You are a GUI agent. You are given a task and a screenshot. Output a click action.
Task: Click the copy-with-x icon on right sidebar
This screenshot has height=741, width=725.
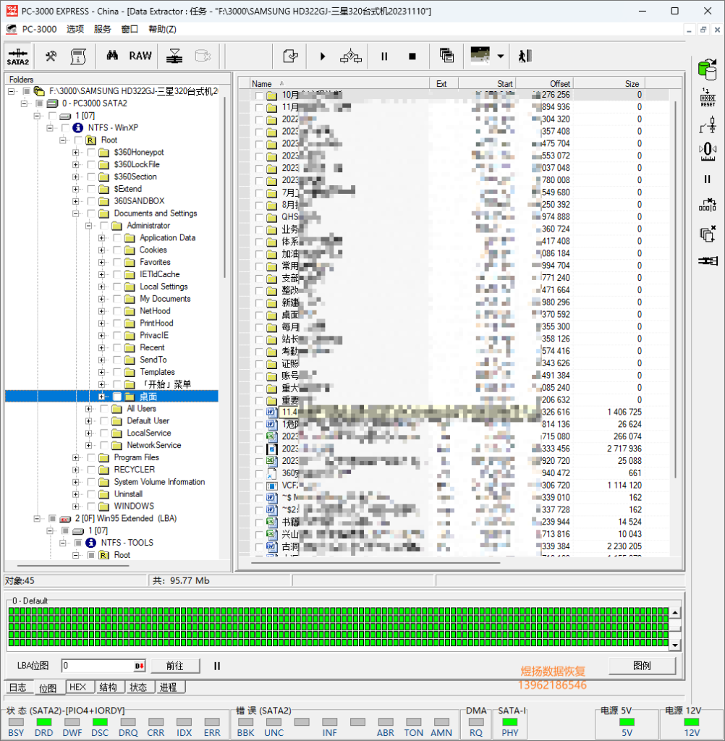click(x=708, y=234)
